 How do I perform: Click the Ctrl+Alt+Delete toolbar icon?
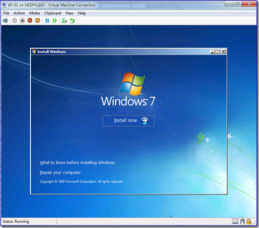5,20
